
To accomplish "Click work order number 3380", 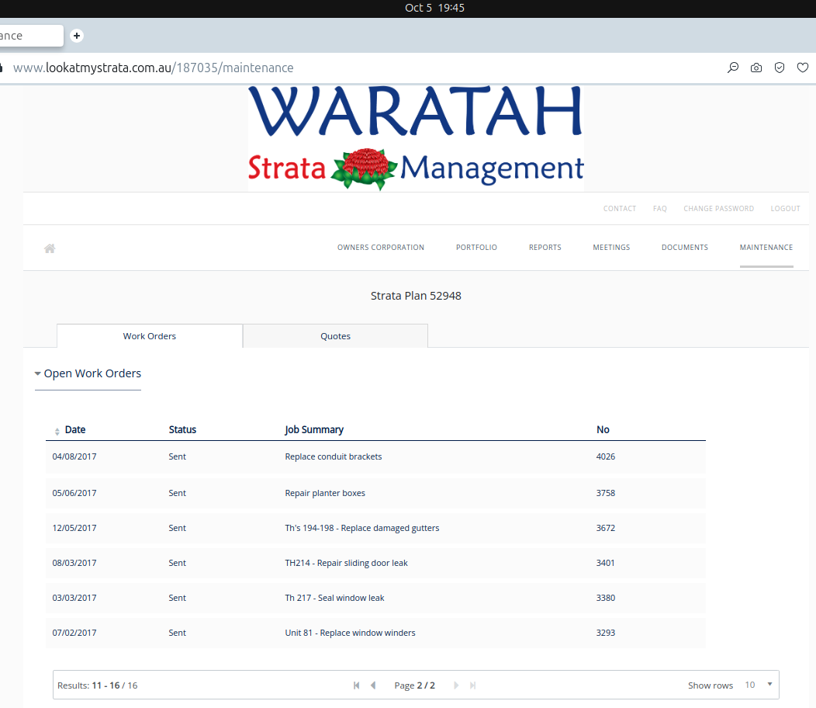I will click(x=606, y=598).
